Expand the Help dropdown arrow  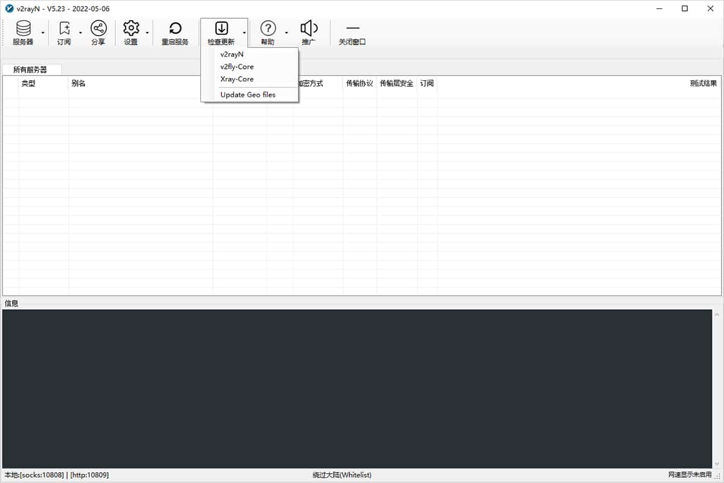click(287, 33)
